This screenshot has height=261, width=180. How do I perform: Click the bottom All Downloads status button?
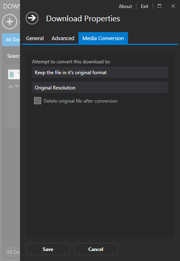[12, 252]
